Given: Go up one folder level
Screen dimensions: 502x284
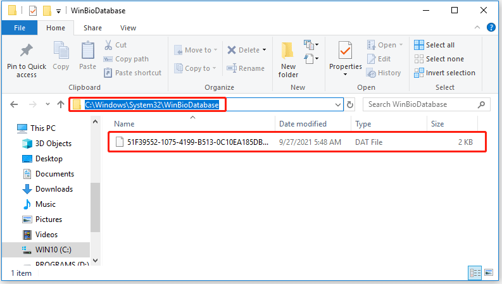Looking at the screenshot, I should click(x=61, y=104).
